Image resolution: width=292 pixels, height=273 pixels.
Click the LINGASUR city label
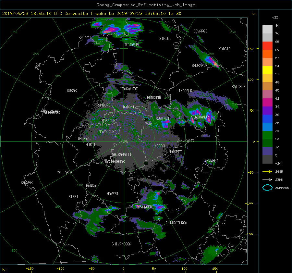pos(184,91)
